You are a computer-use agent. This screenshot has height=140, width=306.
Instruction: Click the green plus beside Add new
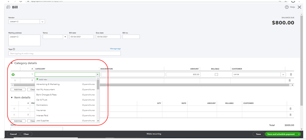tap(37, 79)
